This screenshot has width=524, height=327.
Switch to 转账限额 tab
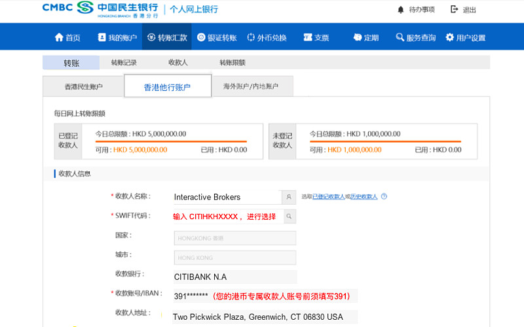tap(233, 62)
